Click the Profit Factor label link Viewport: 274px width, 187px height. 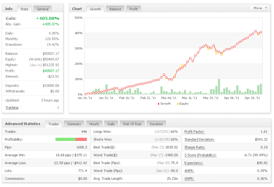pyautogui.click(x=194, y=132)
